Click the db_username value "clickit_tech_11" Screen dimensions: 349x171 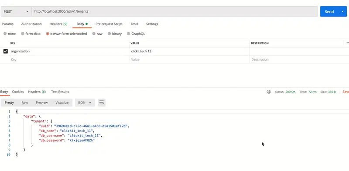pos(84,135)
